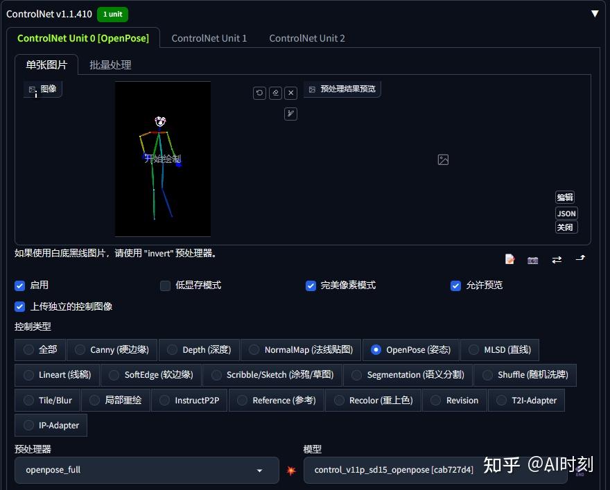Clear the canvas using the eraser icon
The width and height of the screenshot is (610, 490).
[275, 92]
